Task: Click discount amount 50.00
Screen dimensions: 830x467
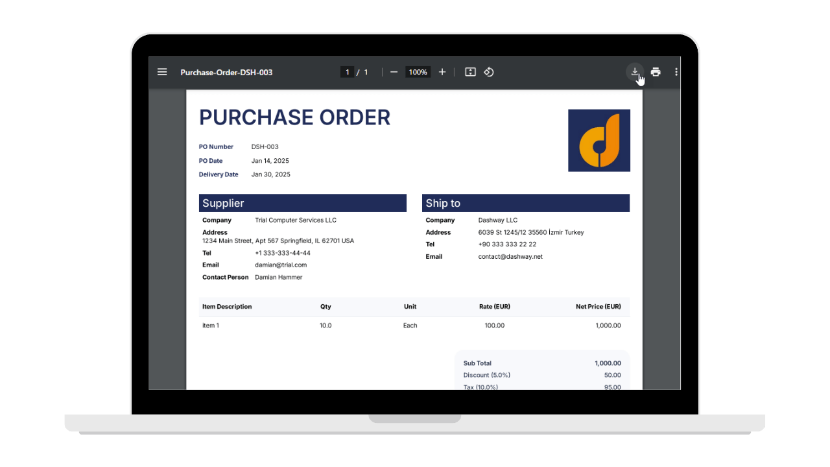Action: (613, 375)
